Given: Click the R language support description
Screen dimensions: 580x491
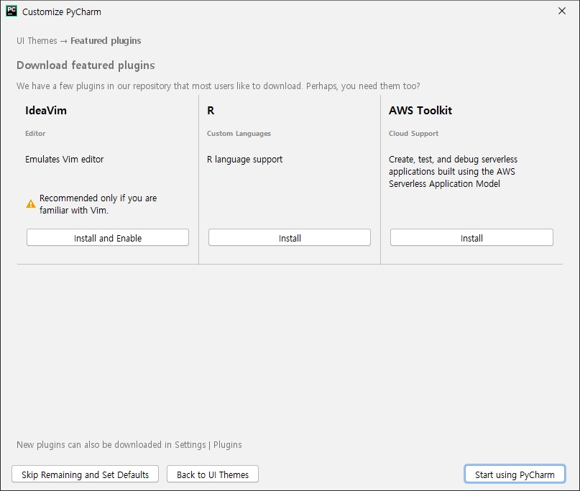Looking at the screenshot, I should pos(244,160).
